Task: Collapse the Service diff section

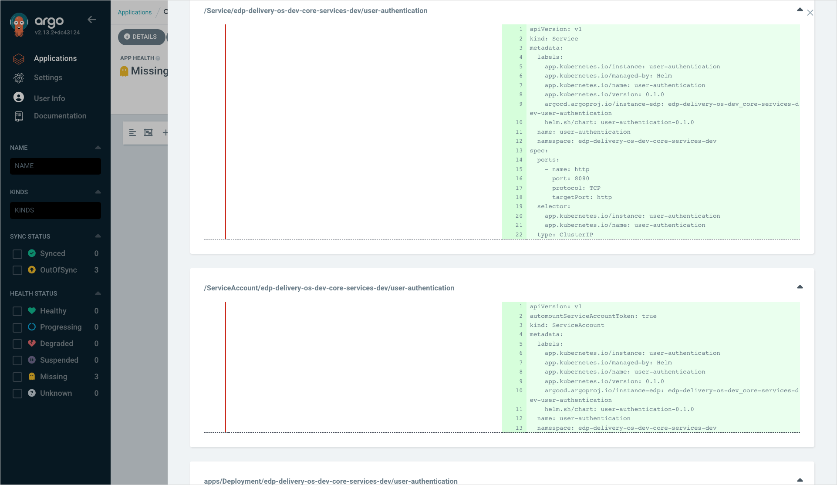Action: point(800,10)
